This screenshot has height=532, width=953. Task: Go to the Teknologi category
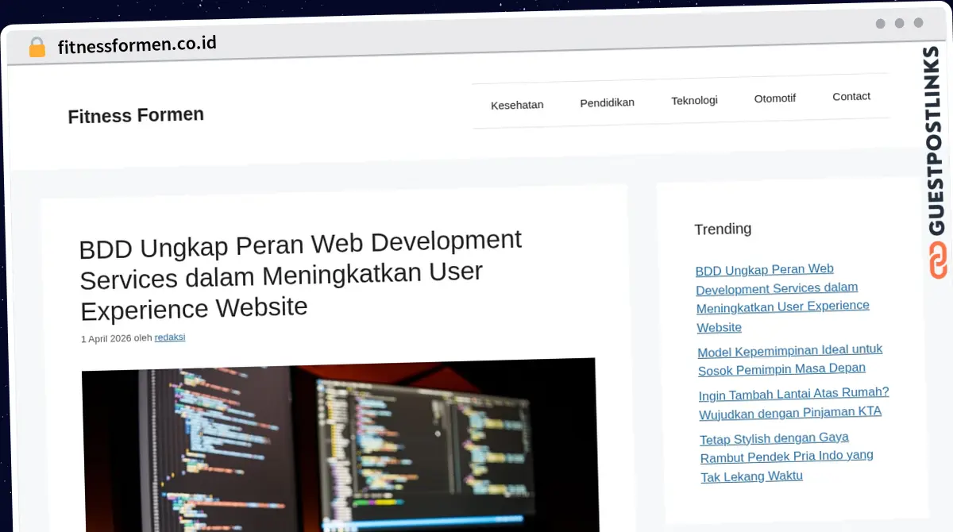(694, 100)
